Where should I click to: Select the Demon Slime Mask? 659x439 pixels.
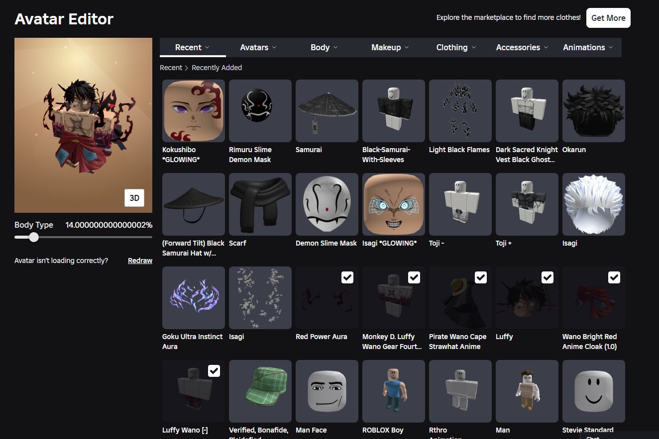point(327,204)
